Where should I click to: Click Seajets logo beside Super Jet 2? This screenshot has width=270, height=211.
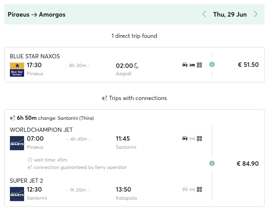coord(17,194)
